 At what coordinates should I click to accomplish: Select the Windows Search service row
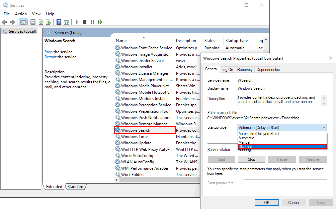(145, 130)
